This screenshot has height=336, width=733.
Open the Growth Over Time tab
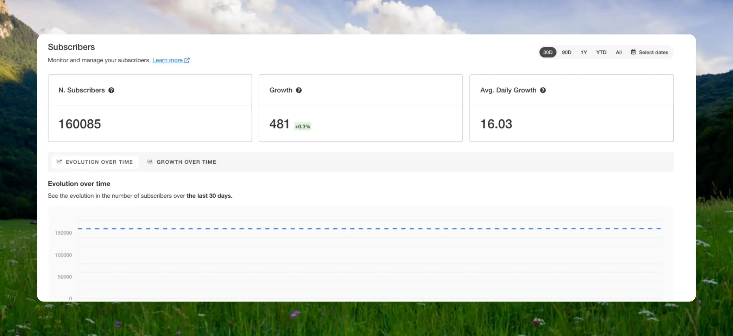click(x=186, y=162)
